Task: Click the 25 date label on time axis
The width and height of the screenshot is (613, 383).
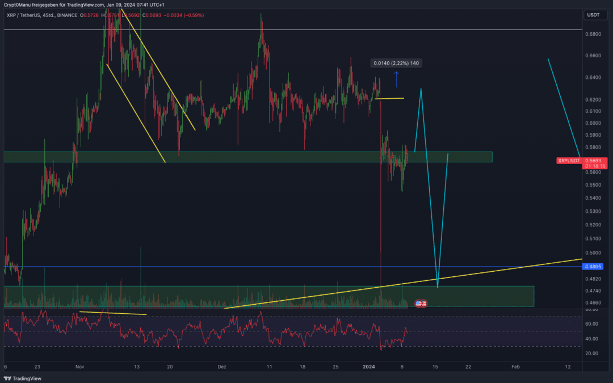Action: pos(335,367)
